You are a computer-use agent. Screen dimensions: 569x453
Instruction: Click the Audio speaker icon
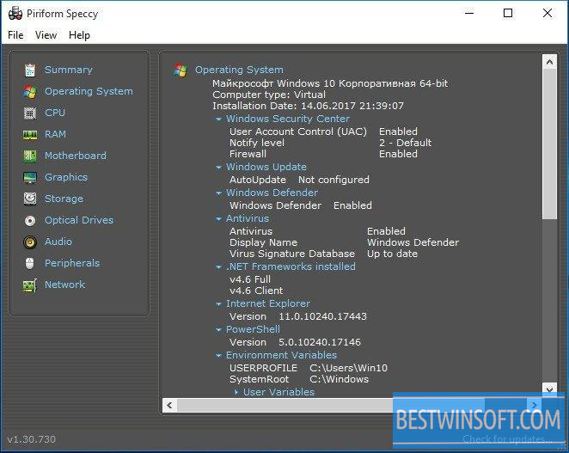pyautogui.click(x=30, y=242)
